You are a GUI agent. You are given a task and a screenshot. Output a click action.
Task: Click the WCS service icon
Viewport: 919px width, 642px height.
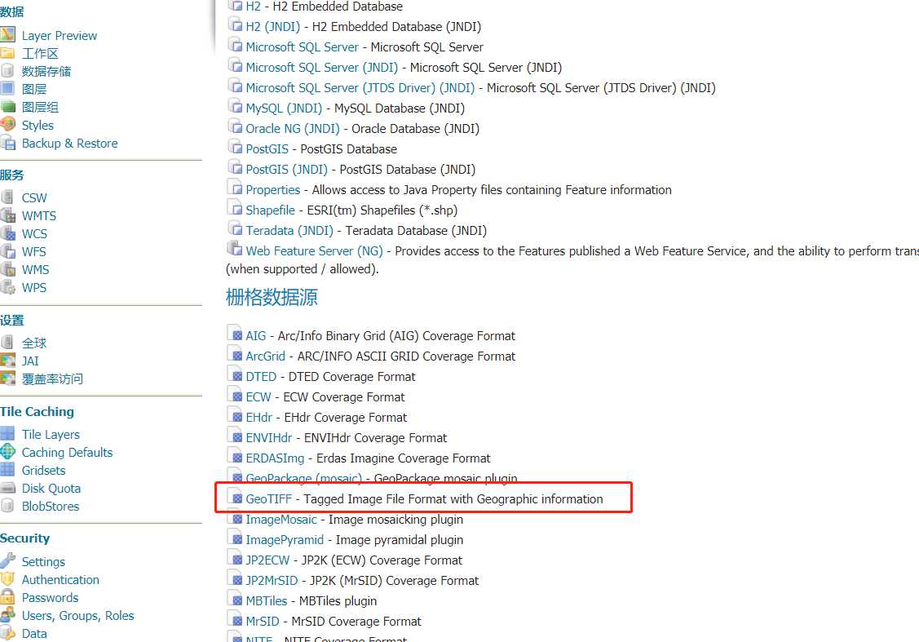(x=7, y=232)
